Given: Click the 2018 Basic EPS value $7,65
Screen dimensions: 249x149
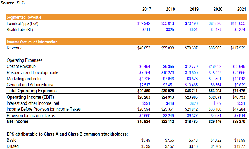Looking at the screenshot, I should tap(170, 140).
